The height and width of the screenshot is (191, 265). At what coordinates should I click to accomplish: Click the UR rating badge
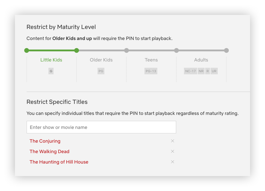(x=214, y=71)
